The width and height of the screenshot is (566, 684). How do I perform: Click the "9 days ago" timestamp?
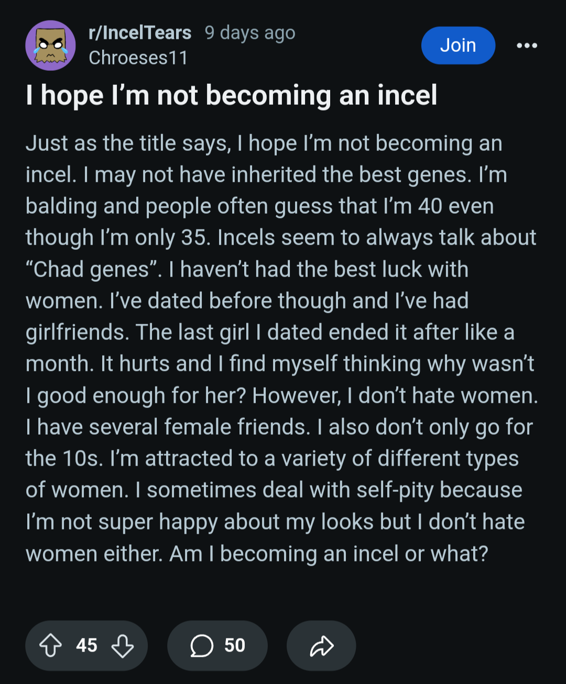click(250, 32)
